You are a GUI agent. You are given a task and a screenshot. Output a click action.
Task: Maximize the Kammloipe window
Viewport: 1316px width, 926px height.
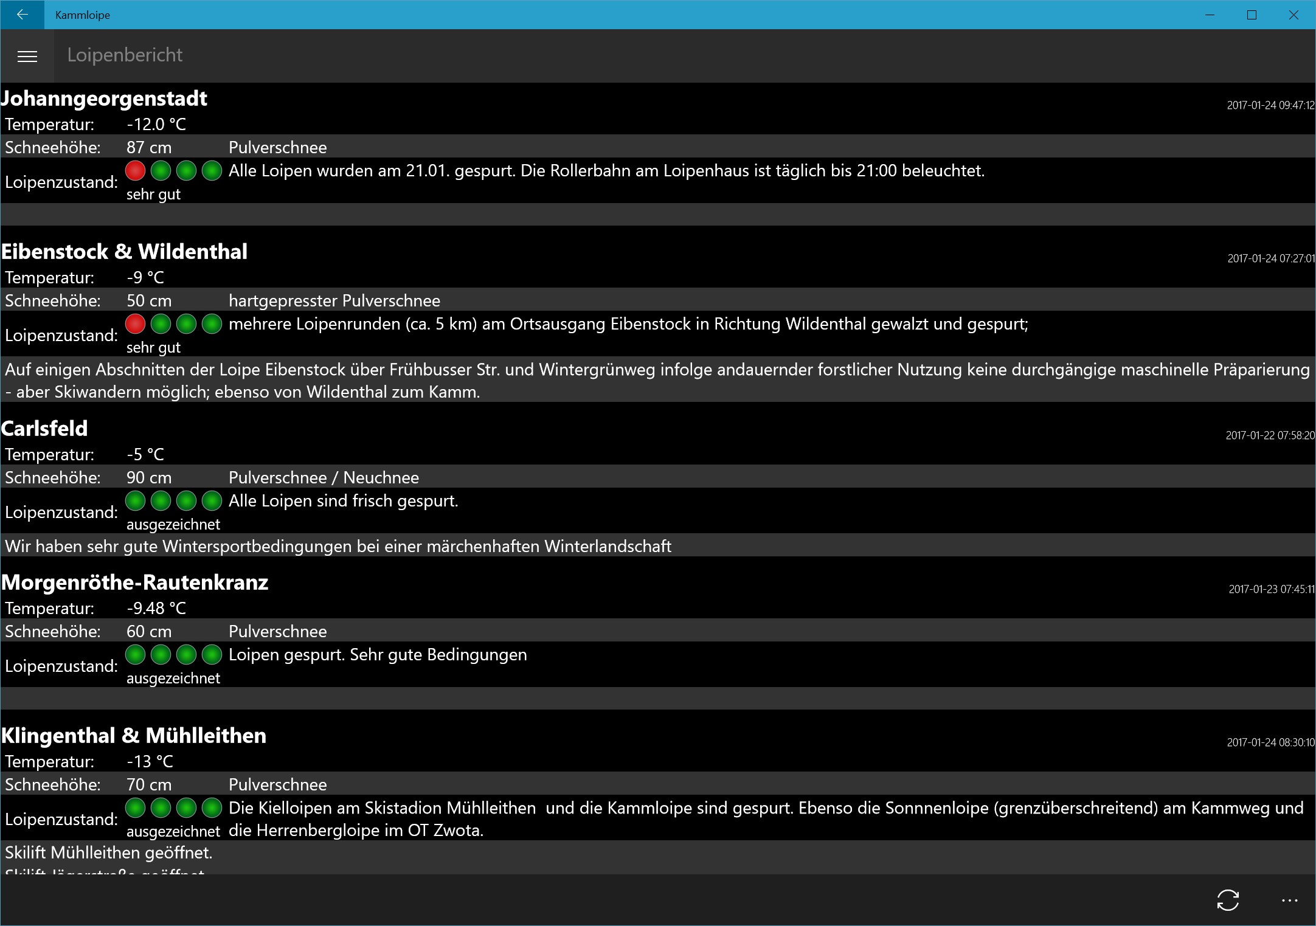click(1252, 15)
